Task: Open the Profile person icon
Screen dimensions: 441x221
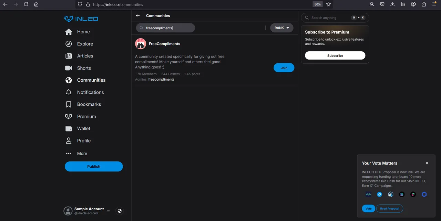Action: 69,140
